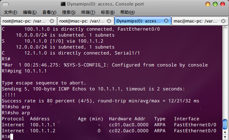This screenshot has width=229, height=140.
Task: Close the mac@mac-pc tab
Action: click(223, 21)
